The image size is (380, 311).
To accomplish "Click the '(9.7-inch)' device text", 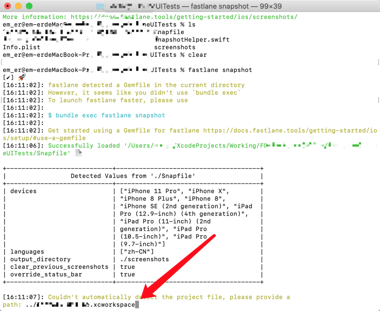I will (x=141, y=244).
